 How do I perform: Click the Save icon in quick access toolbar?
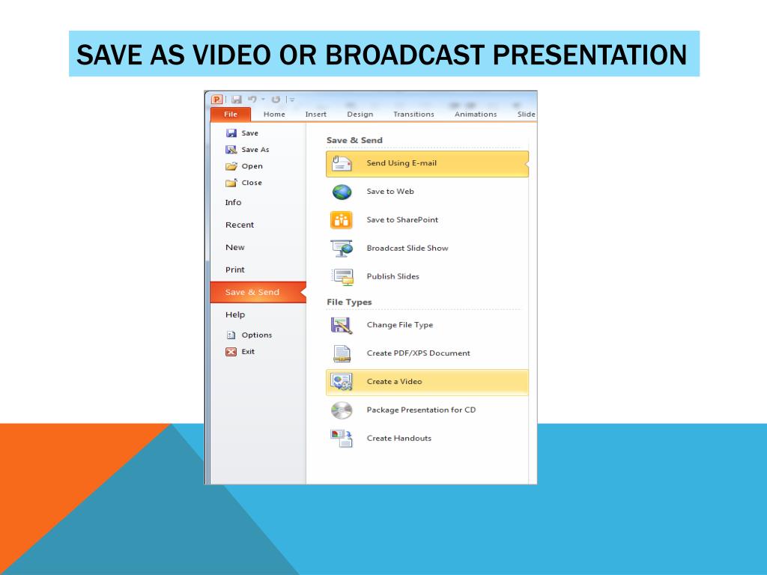coord(237,100)
